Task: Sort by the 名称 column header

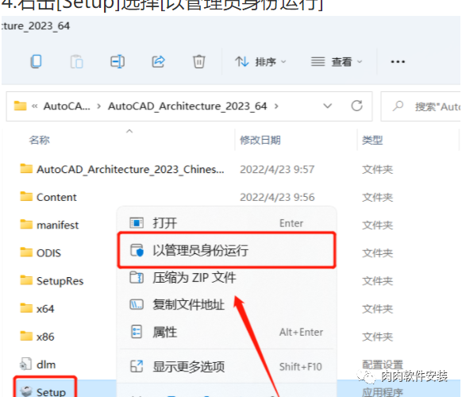Action: [39, 140]
